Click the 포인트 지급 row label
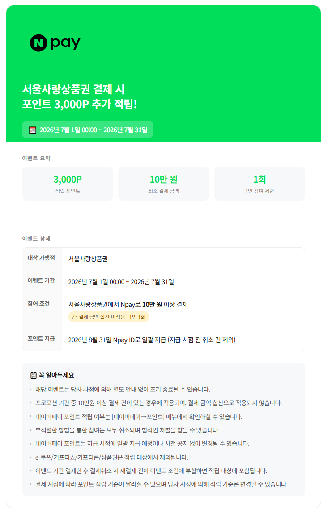Image resolution: width=328 pixels, height=516 pixels. click(41, 339)
